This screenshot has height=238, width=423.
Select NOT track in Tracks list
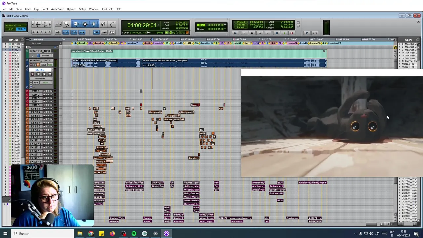click(x=17, y=50)
